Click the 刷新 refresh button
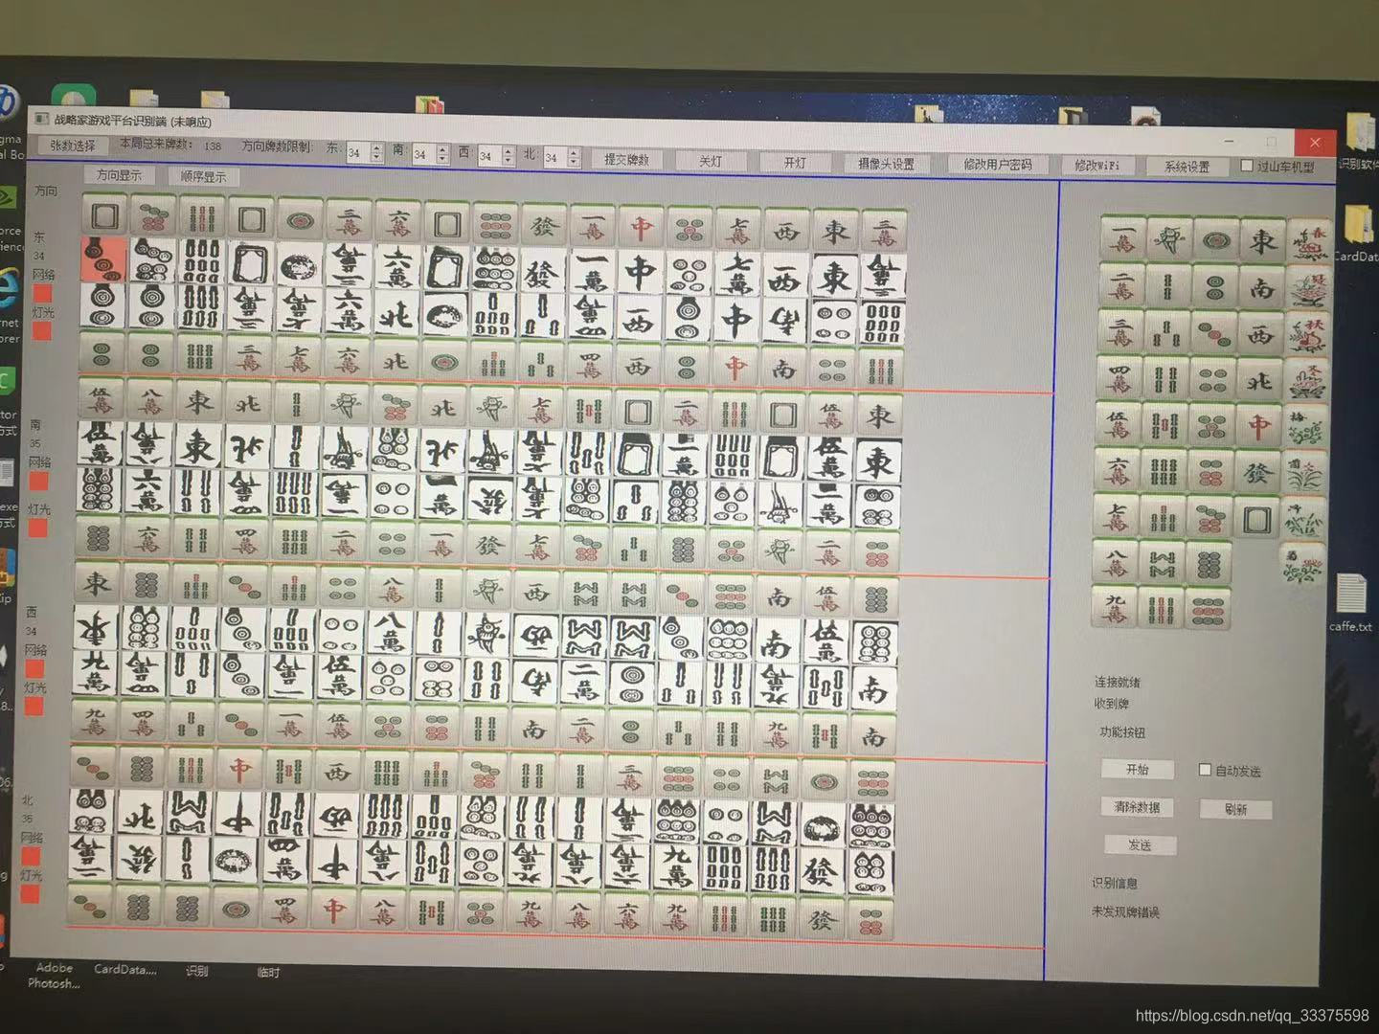Image resolution: width=1379 pixels, height=1034 pixels. click(1235, 809)
